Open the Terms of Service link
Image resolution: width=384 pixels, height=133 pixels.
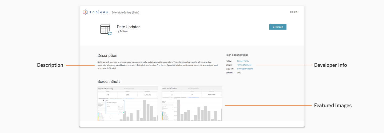click(244, 65)
